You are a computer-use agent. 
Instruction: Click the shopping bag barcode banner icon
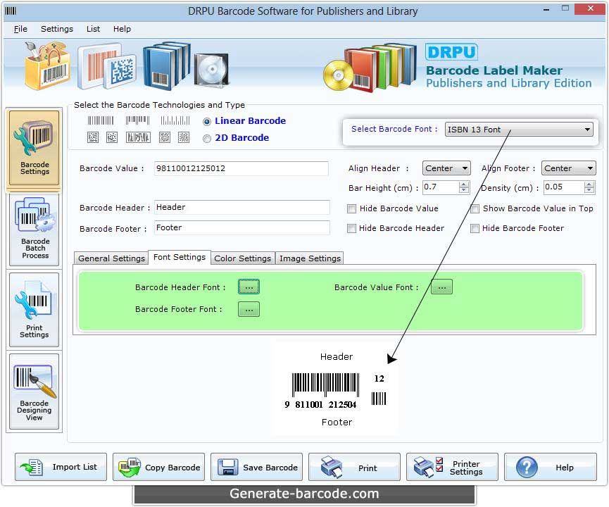click(48, 65)
